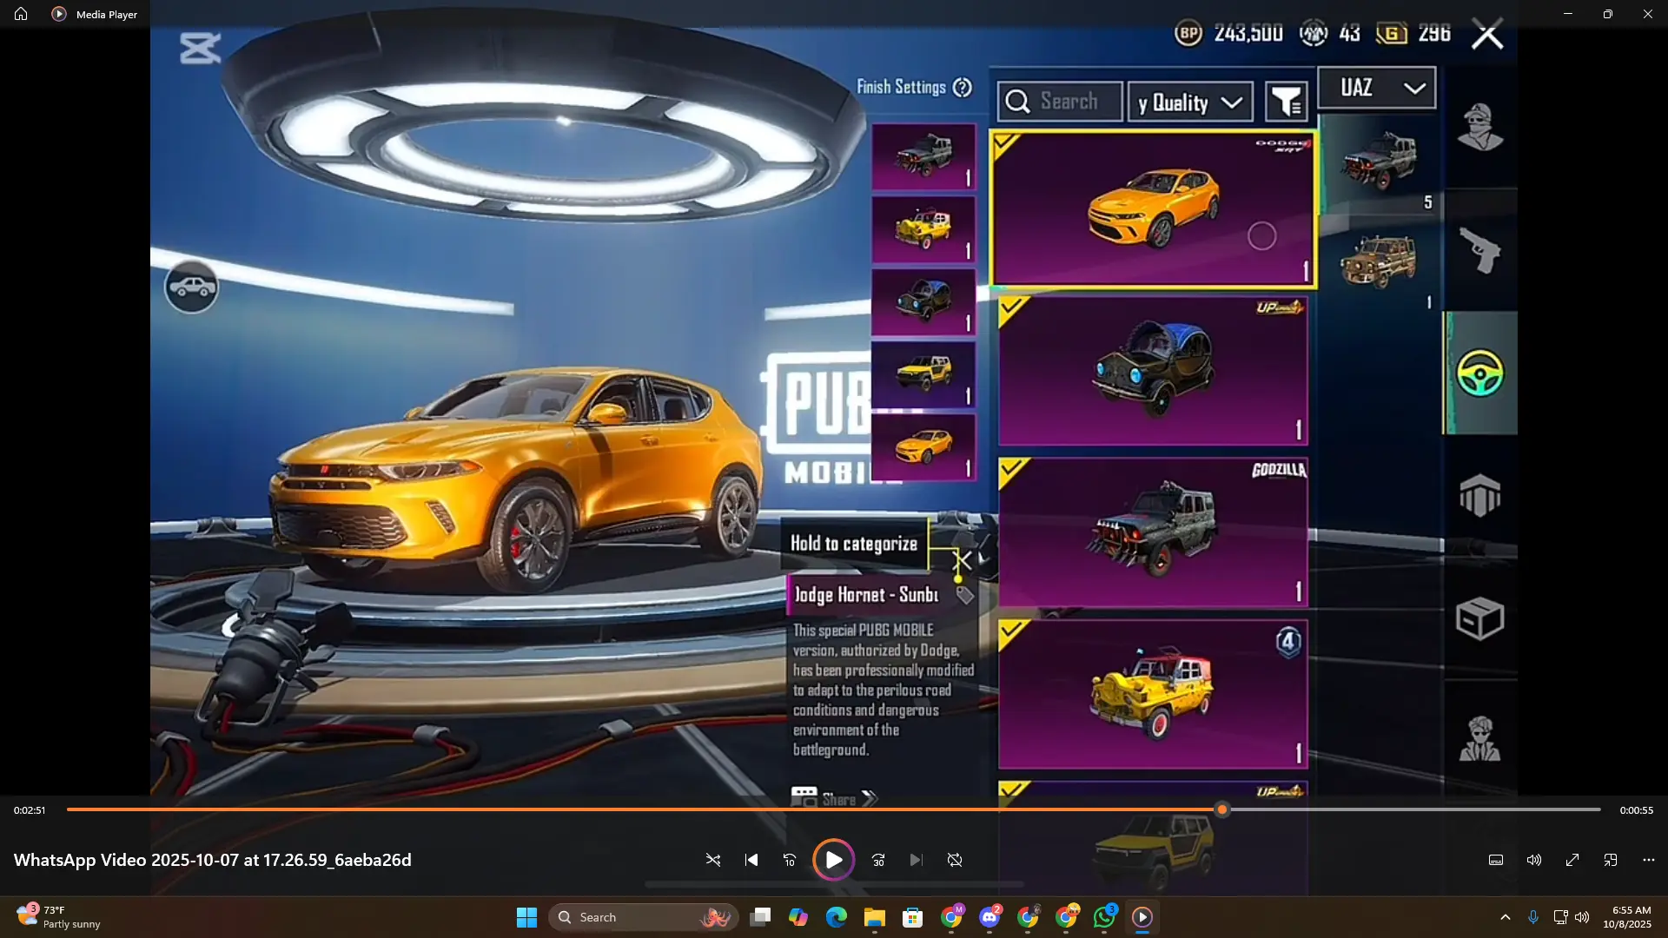The width and height of the screenshot is (1668, 938).
Task: Open File Explorer from the taskbar
Action: click(x=874, y=917)
